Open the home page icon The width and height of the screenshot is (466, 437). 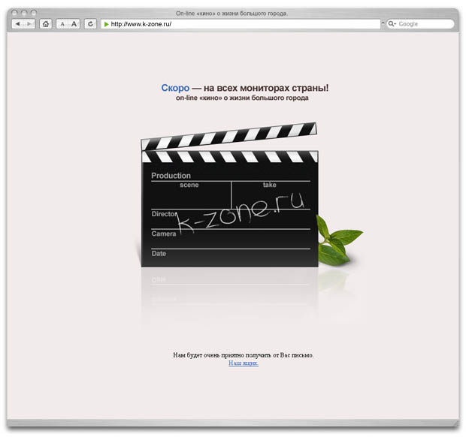(46, 24)
